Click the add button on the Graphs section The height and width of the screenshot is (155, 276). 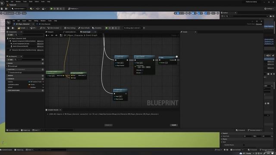click(43, 63)
